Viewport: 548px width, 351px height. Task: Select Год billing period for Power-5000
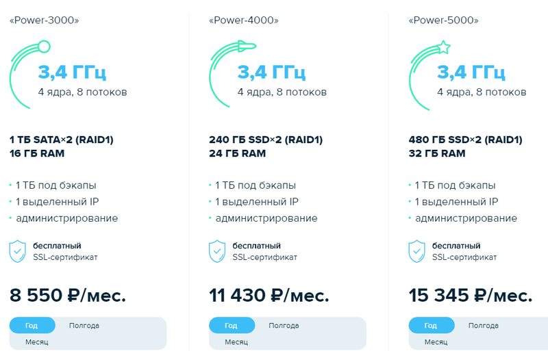(x=431, y=326)
